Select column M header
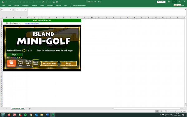Image resolution: width=187 pixels, height=117 pixels. (92, 18)
